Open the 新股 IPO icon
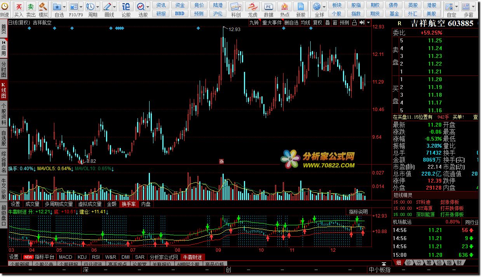This screenshot has height=277, width=482. point(301,7)
